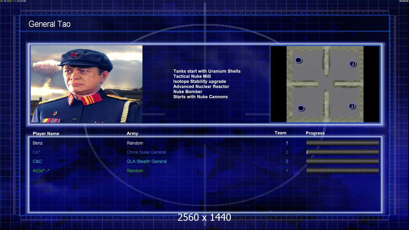Click AE[x]^--^'s Random army entry

click(135, 171)
